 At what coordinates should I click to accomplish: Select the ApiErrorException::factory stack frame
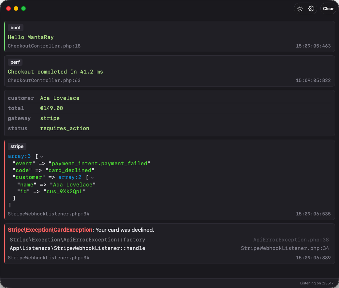click(77, 240)
